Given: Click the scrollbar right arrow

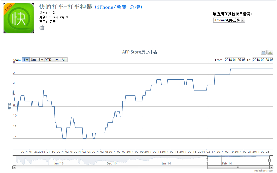Looking at the screenshot, I should coord(271,167).
